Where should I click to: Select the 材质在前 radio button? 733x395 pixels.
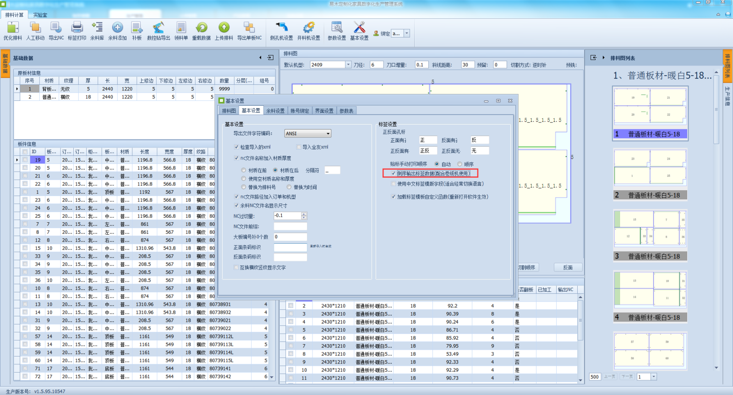(244, 170)
